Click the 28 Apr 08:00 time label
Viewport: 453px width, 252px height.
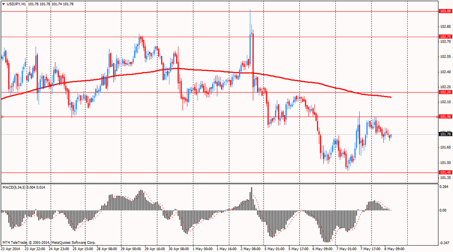(x=107, y=249)
